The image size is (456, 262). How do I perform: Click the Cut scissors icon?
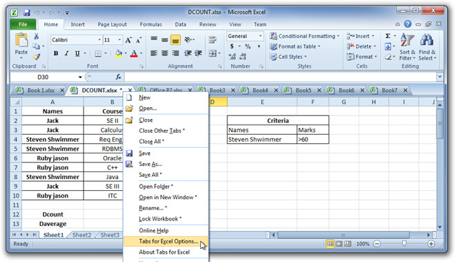click(37, 36)
